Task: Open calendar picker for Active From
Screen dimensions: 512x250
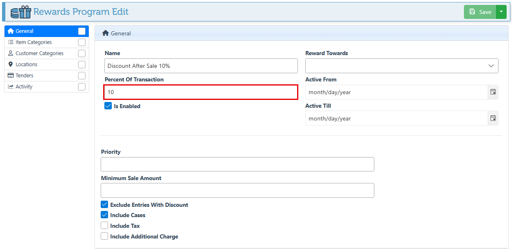Action: [x=493, y=92]
